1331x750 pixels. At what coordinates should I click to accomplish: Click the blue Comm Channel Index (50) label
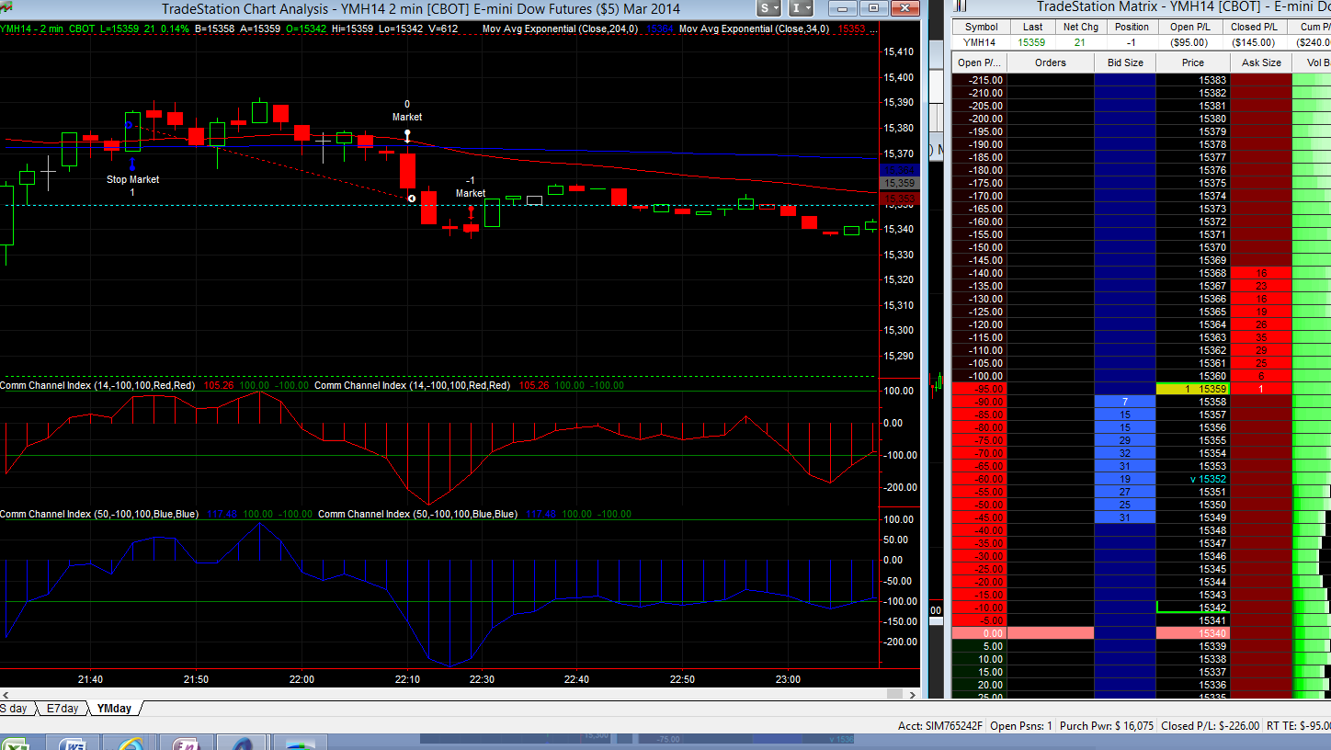pyautogui.click(x=99, y=514)
